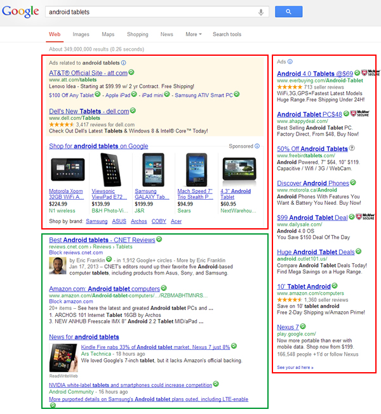
Task: Click McAfee Secure badge on $99 Android Tablet Deal
Action: click(x=365, y=217)
